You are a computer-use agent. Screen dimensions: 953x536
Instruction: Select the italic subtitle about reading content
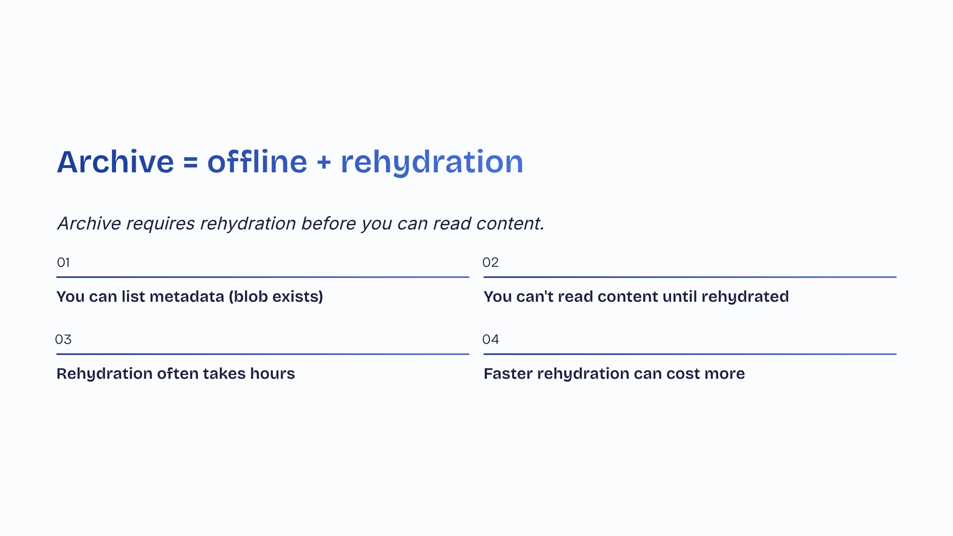301,223
